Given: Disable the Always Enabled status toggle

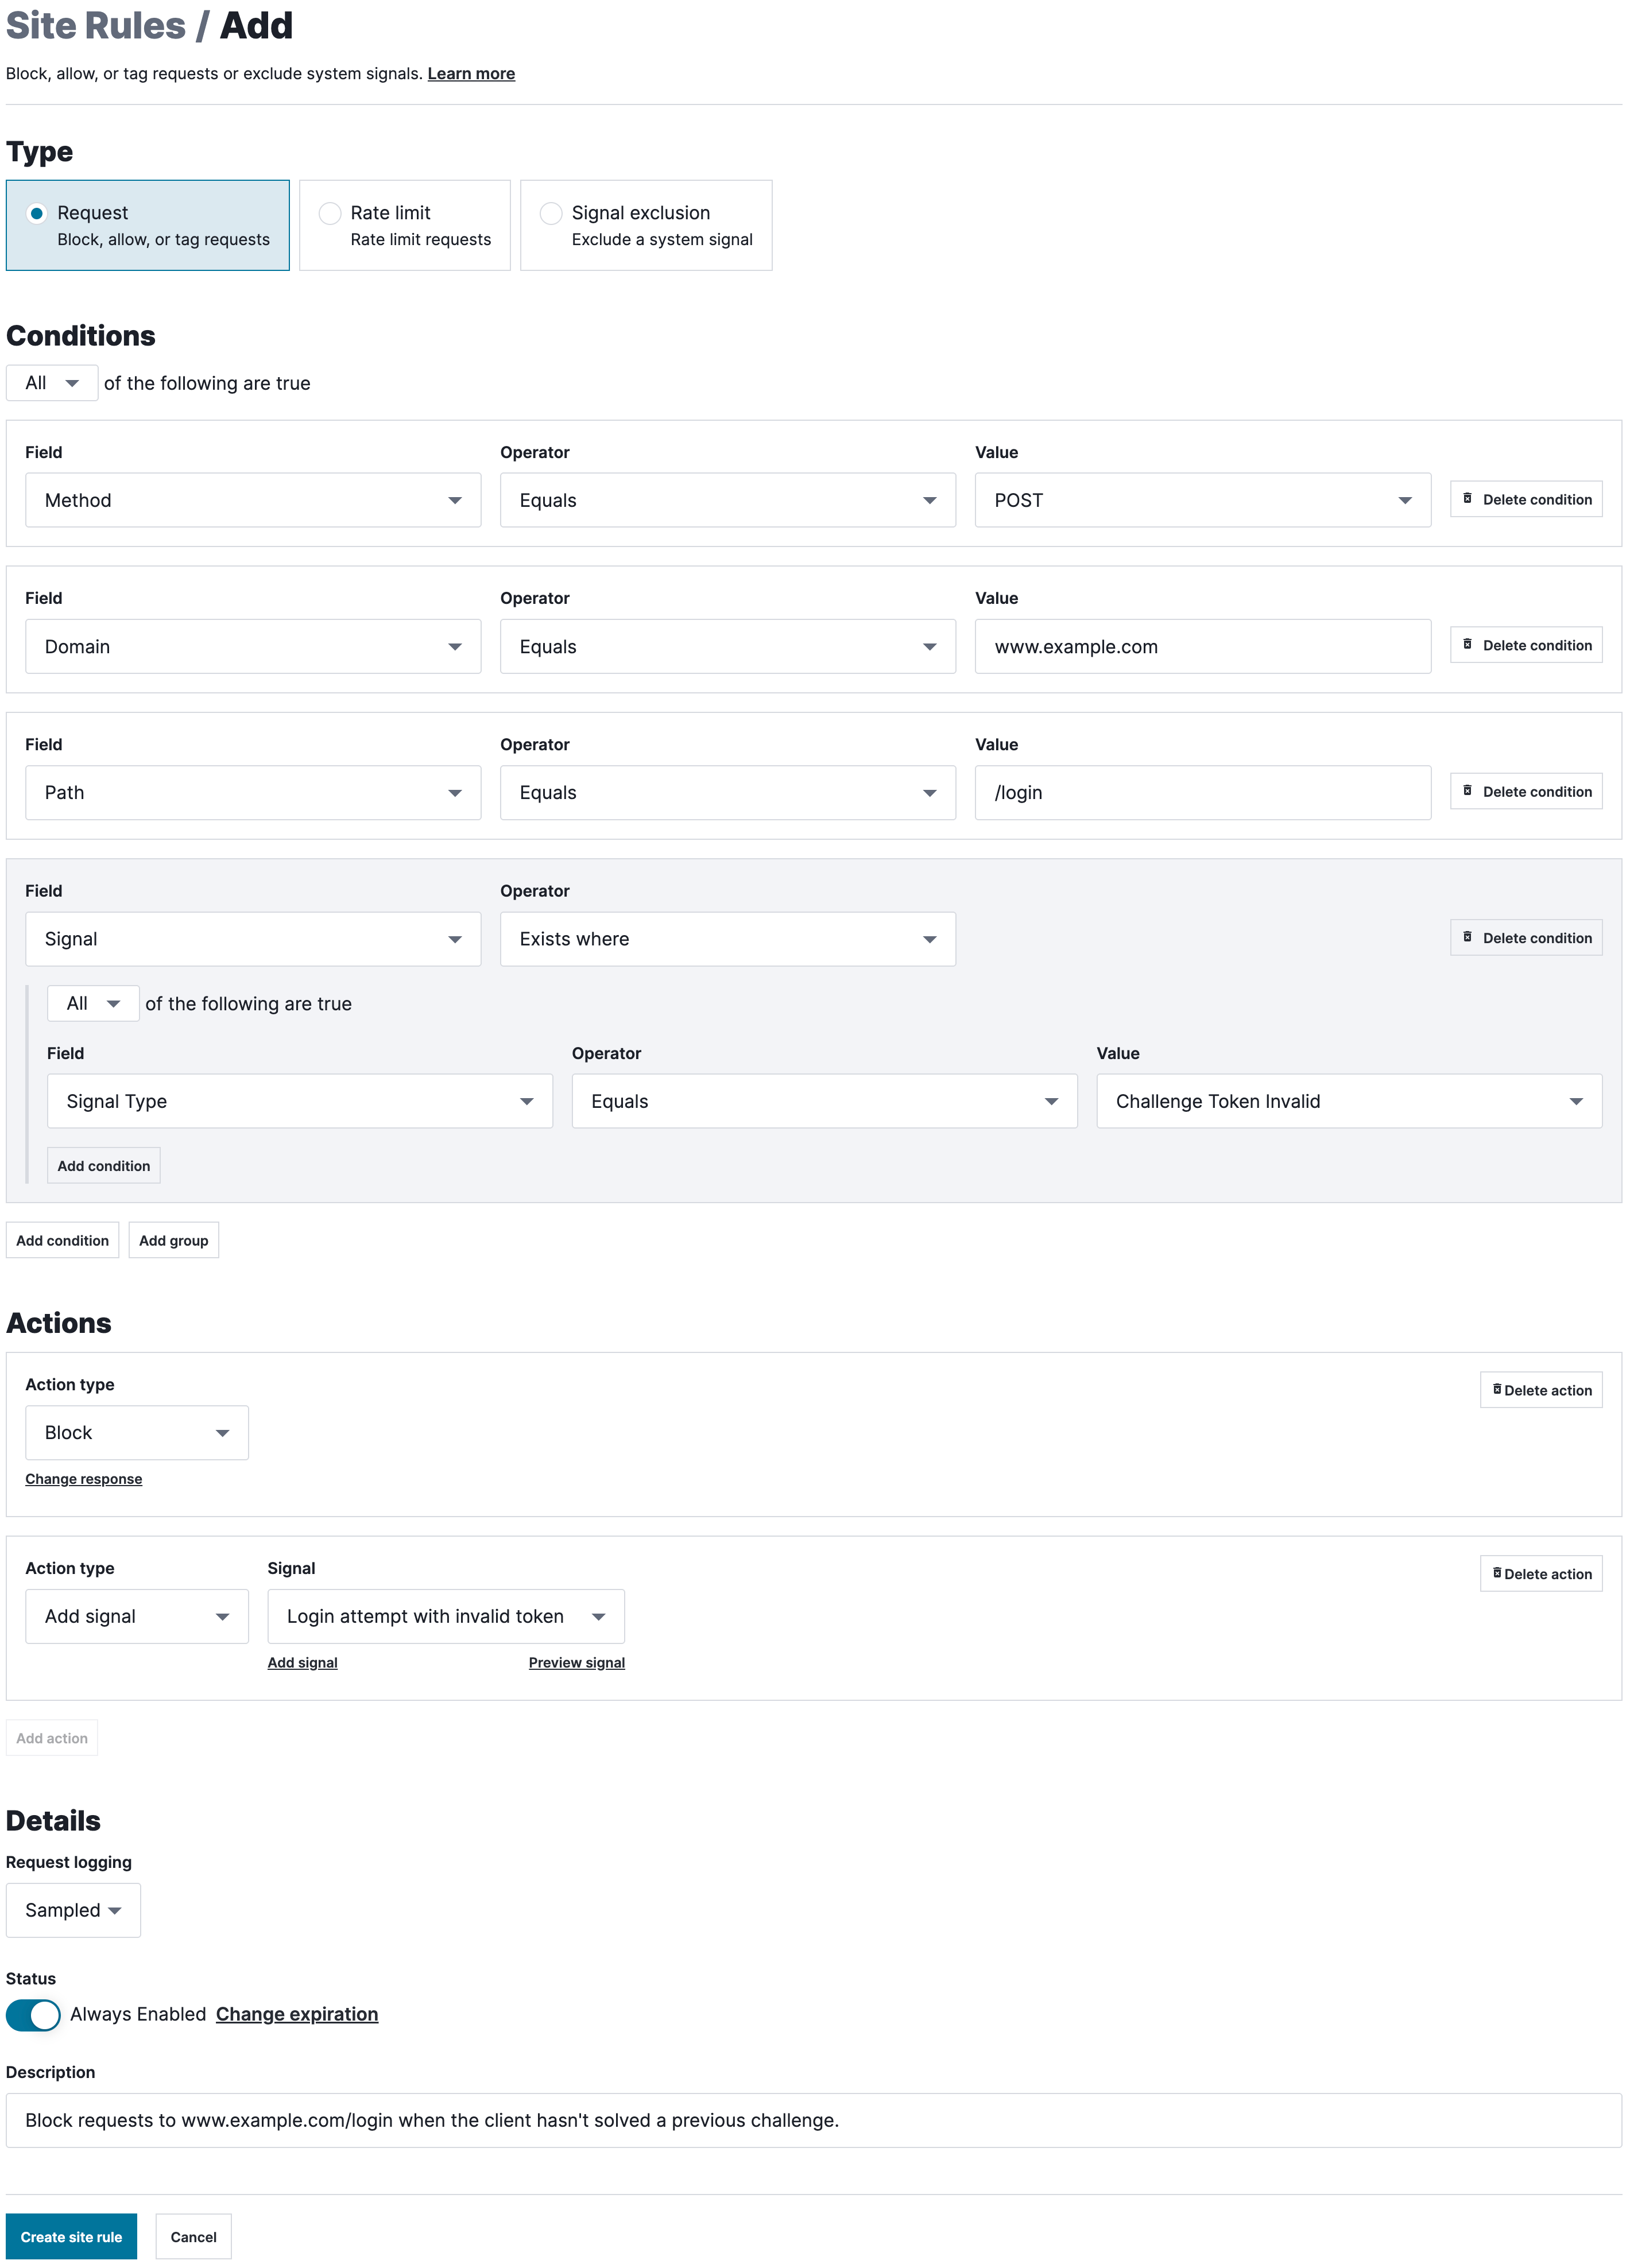Looking at the screenshot, I should 34,2014.
